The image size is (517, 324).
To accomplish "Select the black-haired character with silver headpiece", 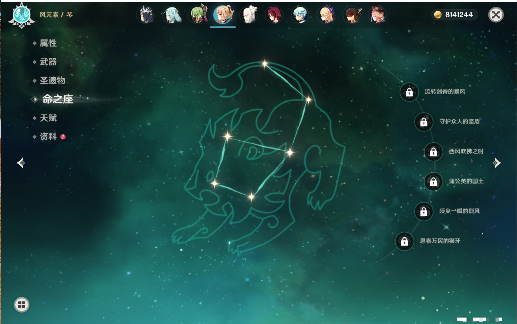I will point(146,15).
